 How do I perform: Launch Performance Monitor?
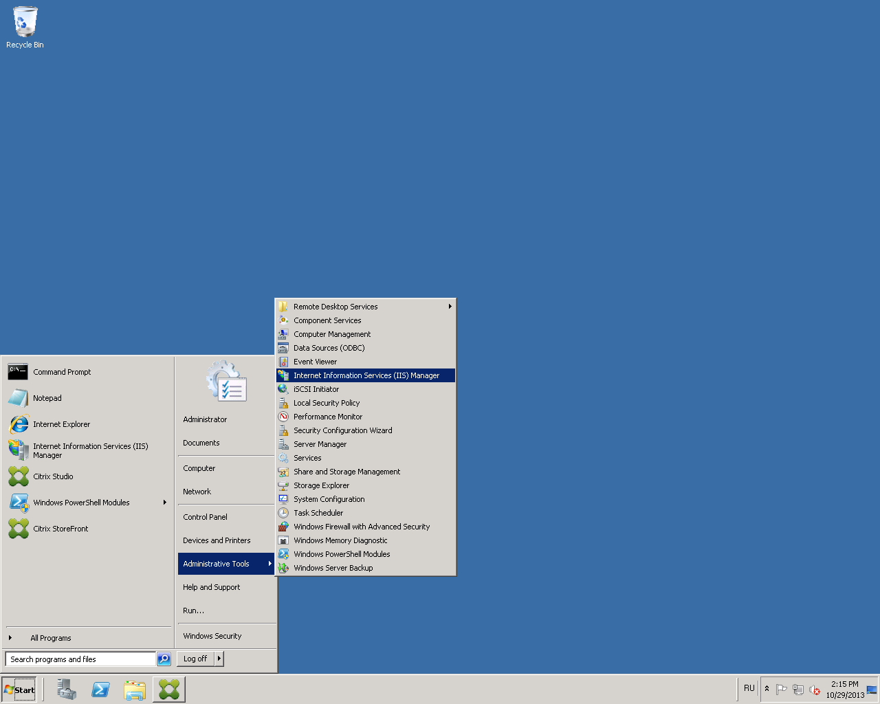click(x=366, y=417)
